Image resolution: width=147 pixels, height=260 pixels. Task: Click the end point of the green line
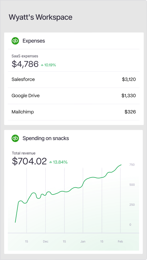[121, 165]
